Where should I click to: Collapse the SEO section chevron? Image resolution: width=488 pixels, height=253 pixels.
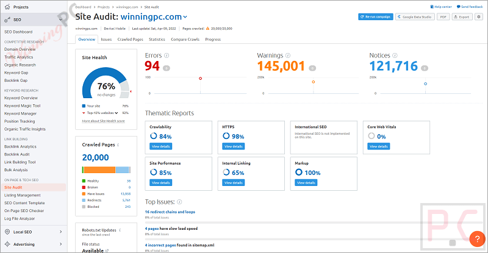click(x=60, y=20)
